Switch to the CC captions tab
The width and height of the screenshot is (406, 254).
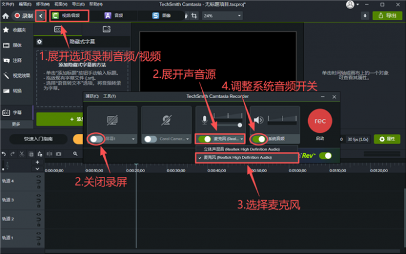(x=58, y=29)
